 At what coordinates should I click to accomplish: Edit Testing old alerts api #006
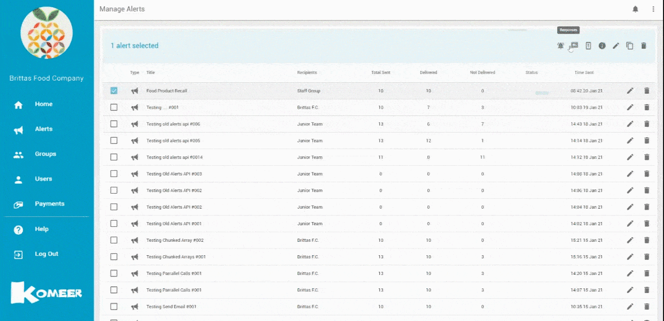pyautogui.click(x=630, y=124)
